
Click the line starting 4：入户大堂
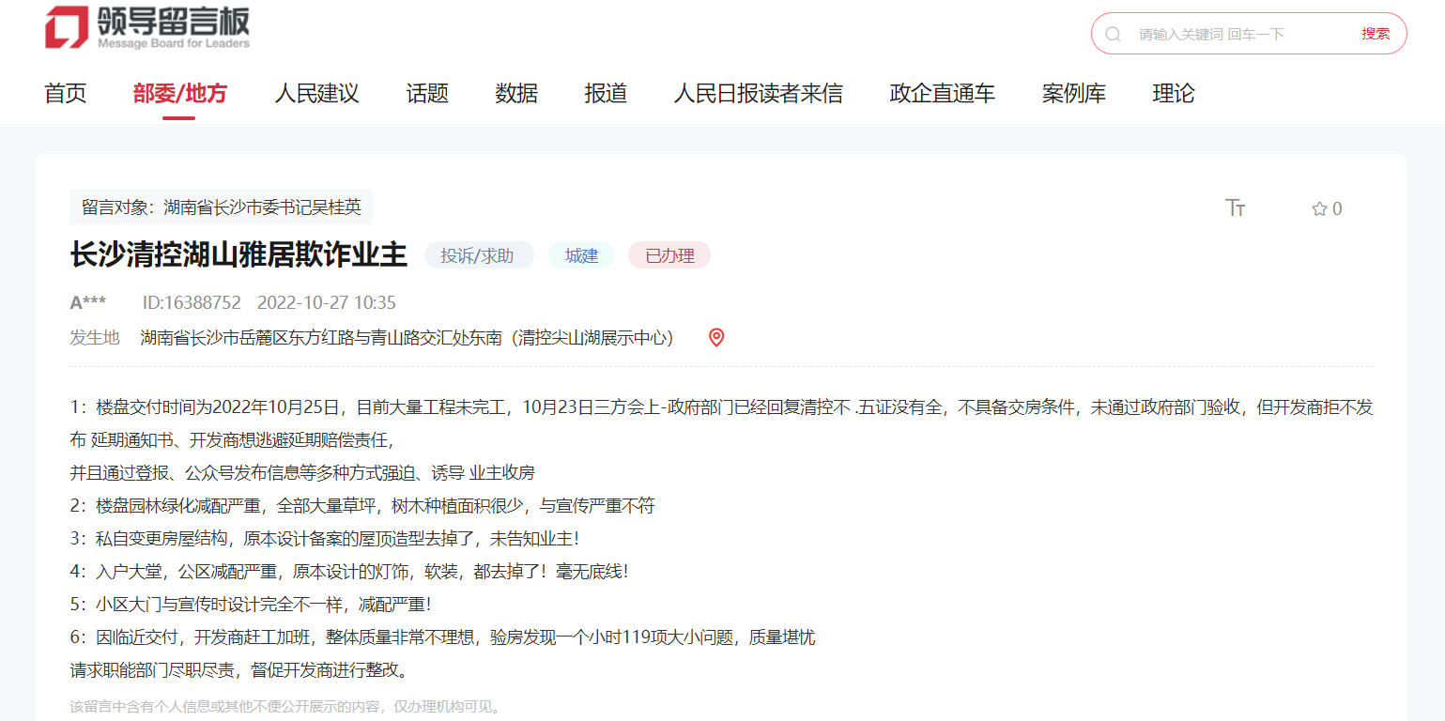[348, 571]
